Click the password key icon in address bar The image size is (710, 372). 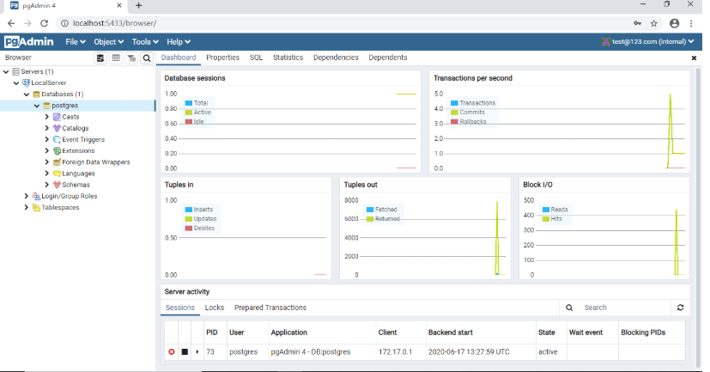(637, 23)
